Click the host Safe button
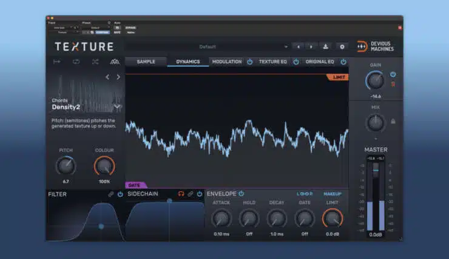The width and height of the screenshot is (449, 259). coord(117,32)
